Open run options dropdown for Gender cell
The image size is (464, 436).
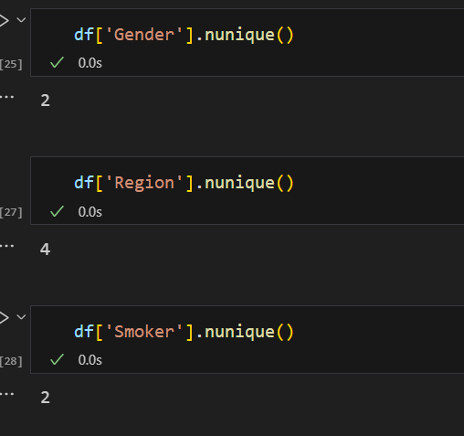tap(21, 20)
